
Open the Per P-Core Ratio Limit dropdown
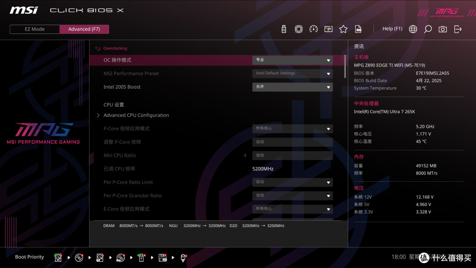pos(292,182)
